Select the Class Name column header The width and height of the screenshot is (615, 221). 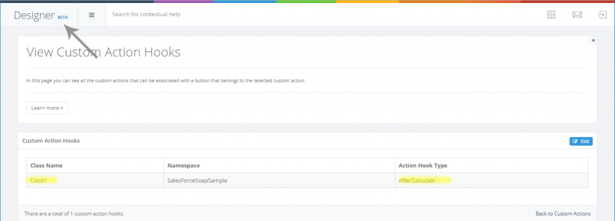(95, 165)
